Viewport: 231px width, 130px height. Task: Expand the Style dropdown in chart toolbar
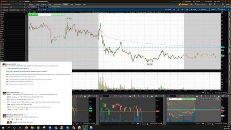pos(193,9)
